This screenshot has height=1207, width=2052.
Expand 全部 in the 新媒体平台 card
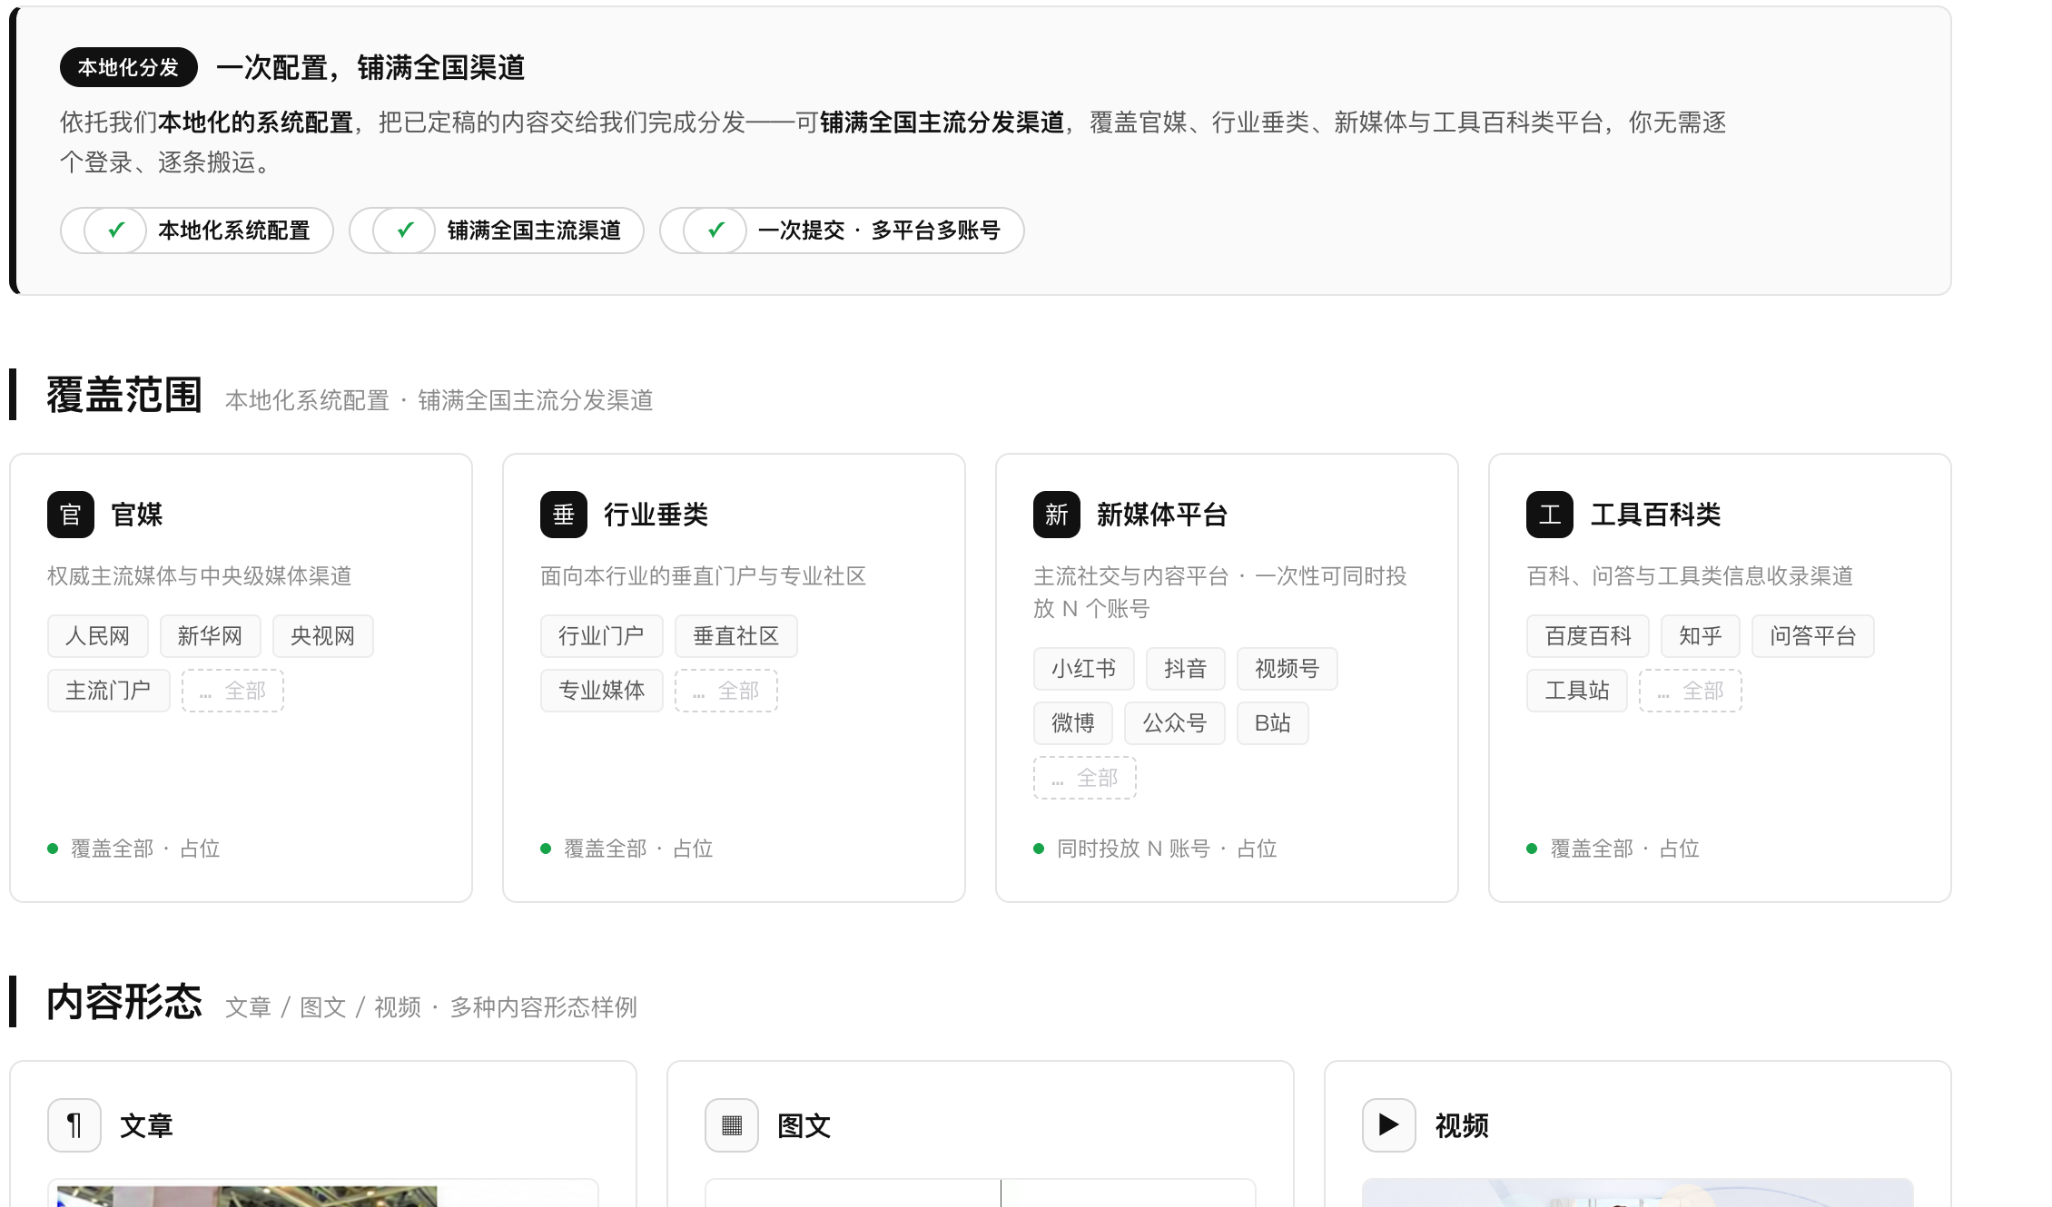pyautogui.click(x=1085, y=778)
